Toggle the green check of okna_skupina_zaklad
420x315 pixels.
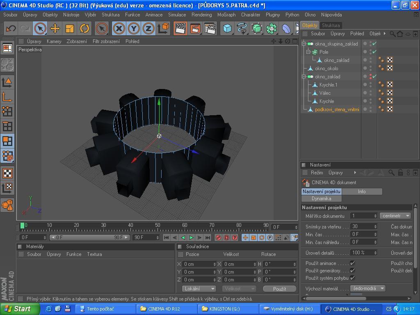coord(374,43)
